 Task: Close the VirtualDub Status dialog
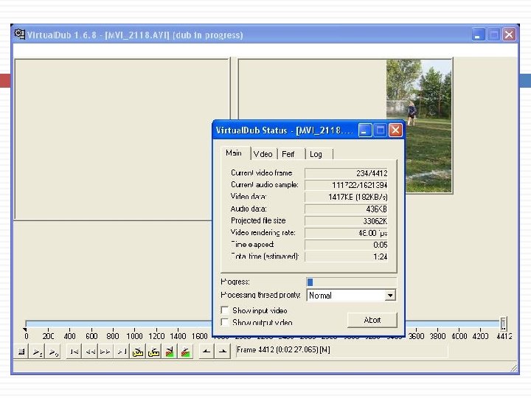tap(395, 130)
